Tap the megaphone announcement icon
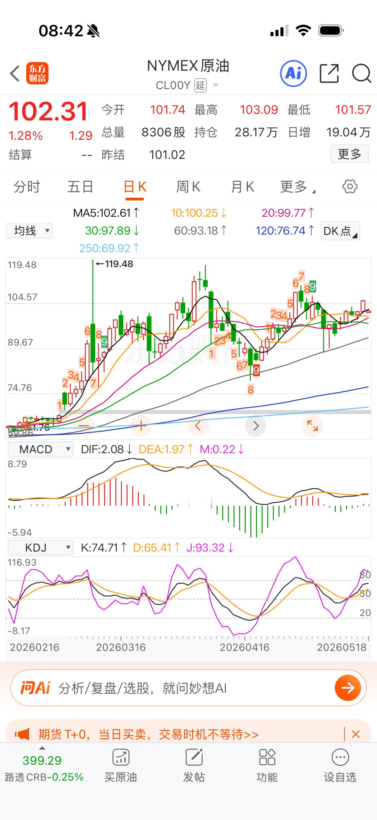 [x=22, y=735]
